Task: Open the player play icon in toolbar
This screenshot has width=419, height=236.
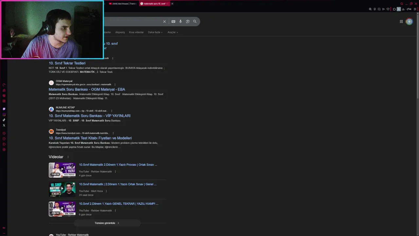Action: 384,9
